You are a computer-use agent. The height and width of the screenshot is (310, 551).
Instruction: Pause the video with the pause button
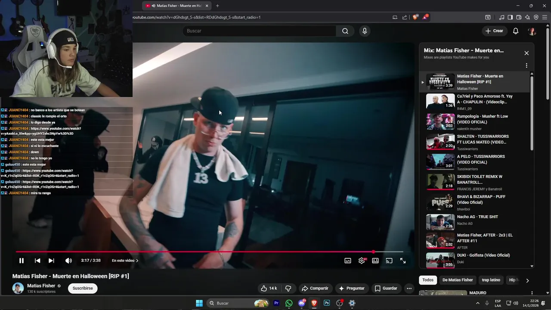(22, 260)
